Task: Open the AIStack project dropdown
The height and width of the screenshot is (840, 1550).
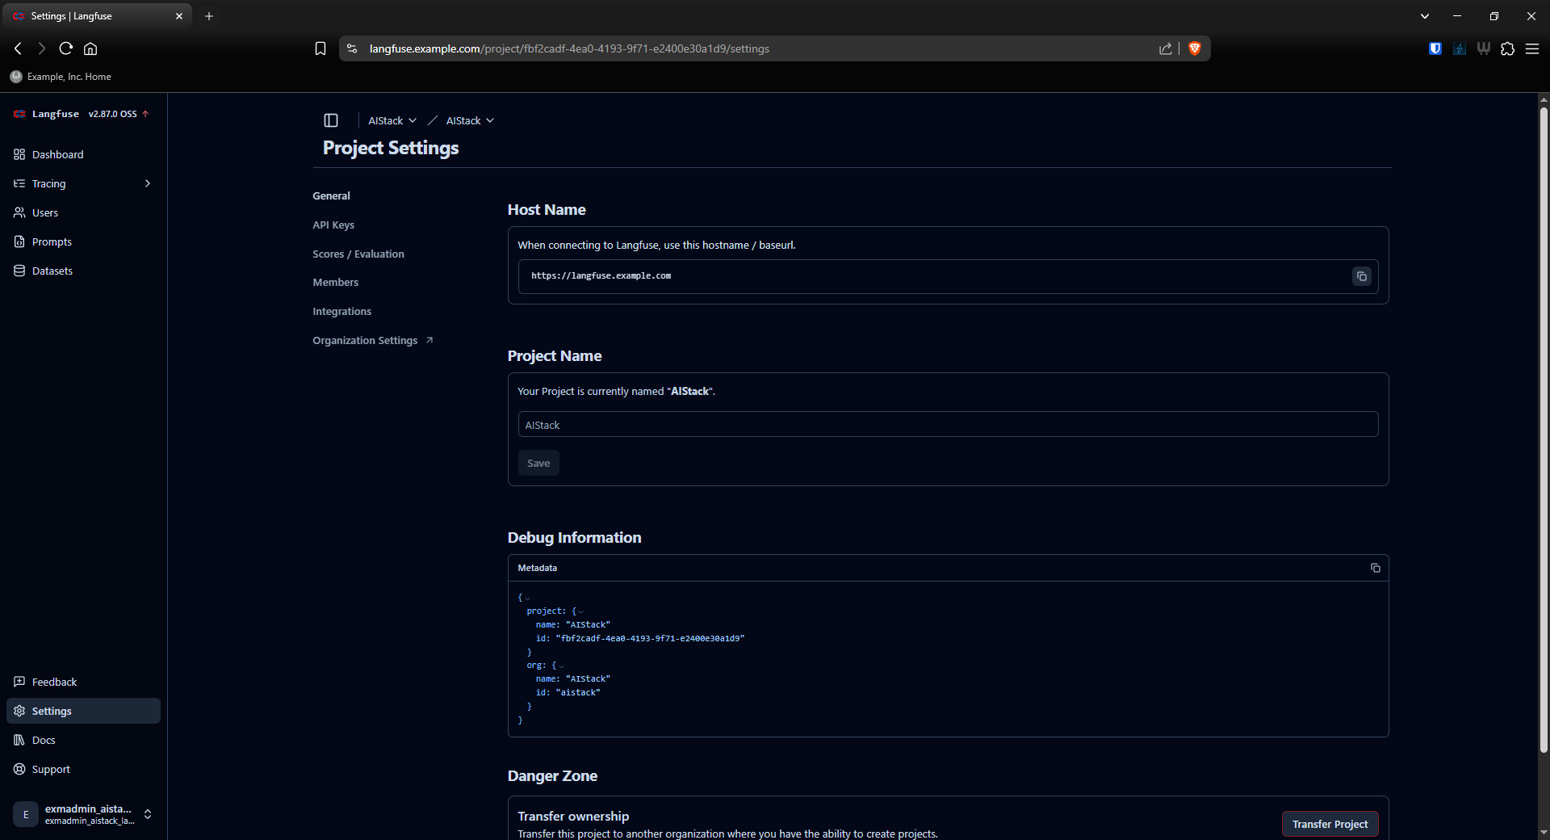Action: pyautogui.click(x=470, y=120)
